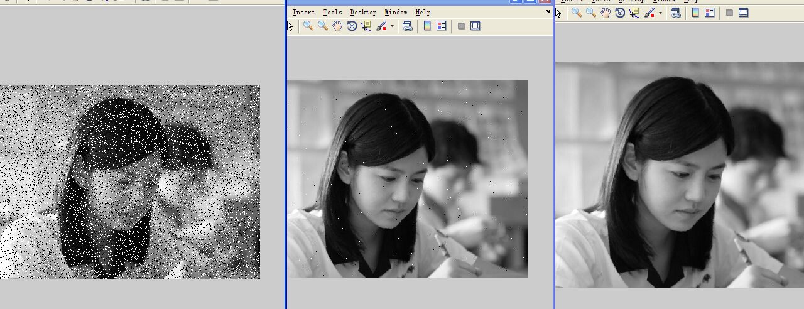Open the Tools menu in middle figure

click(332, 12)
